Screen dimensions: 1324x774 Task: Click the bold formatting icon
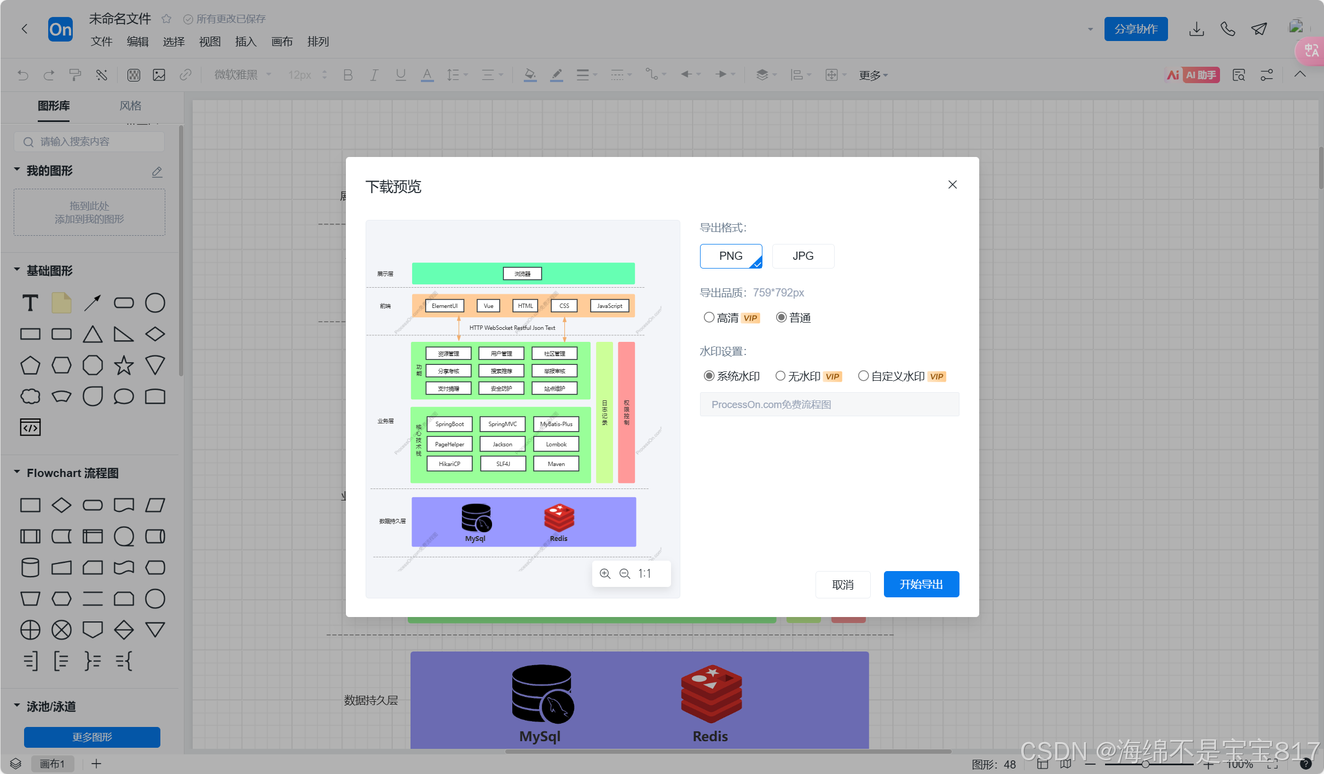348,75
